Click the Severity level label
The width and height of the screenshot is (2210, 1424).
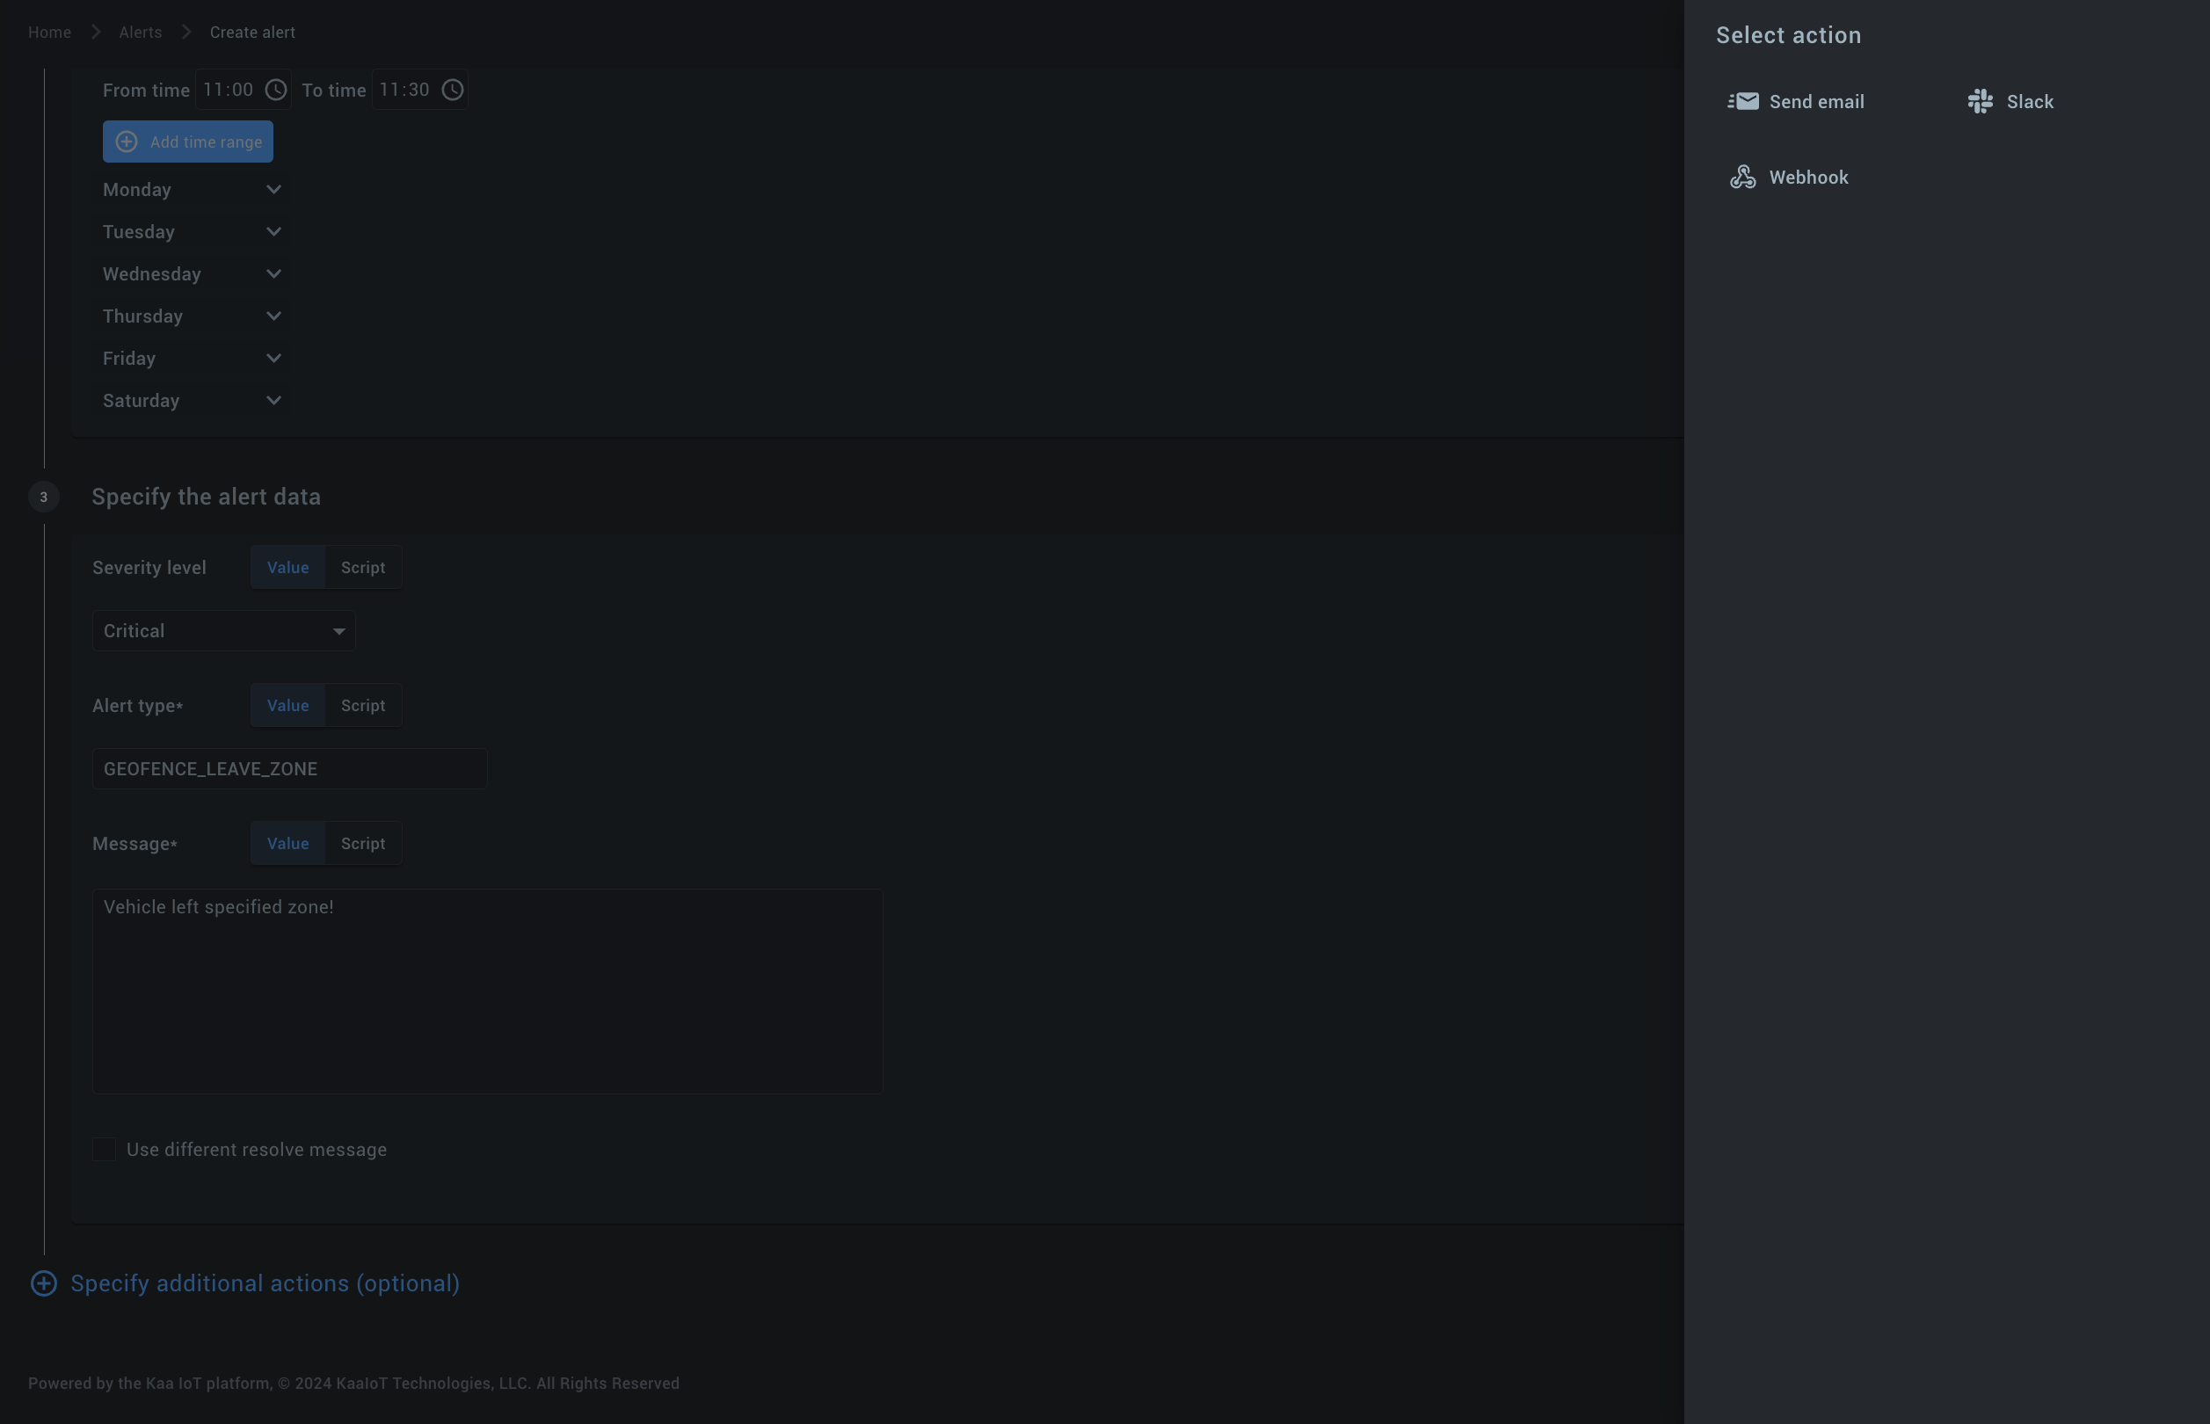tap(149, 568)
